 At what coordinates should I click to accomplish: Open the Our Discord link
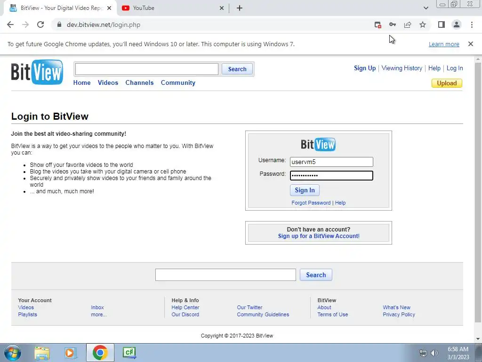[x=185, y=314]
